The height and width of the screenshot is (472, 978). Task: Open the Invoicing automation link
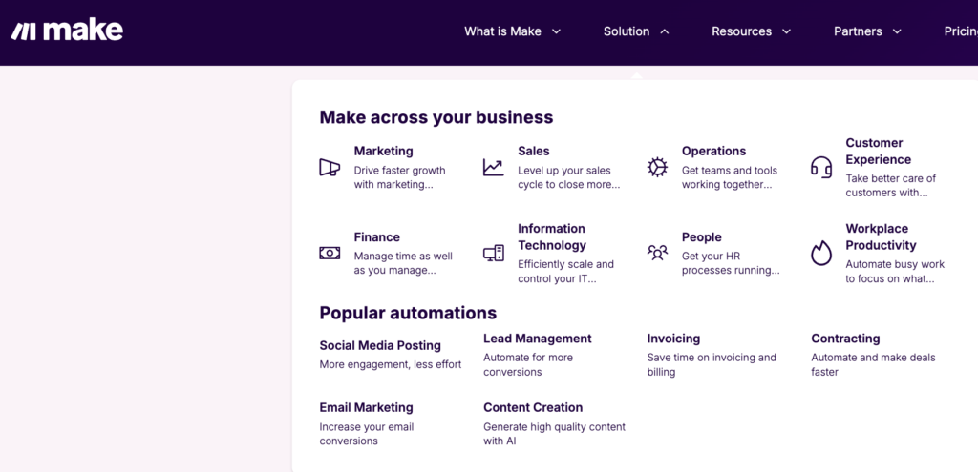point(673,339)
